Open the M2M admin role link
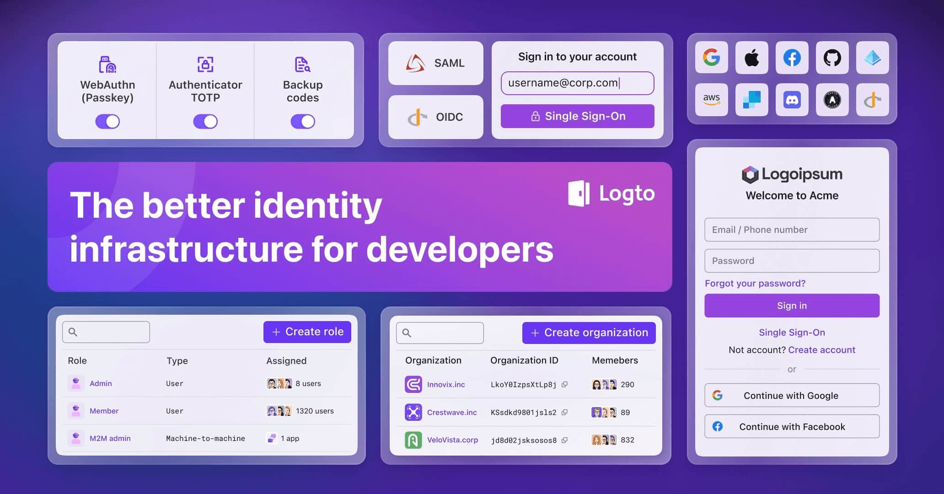The height and width of the screenshot is (494, 944). coord(110,438)
